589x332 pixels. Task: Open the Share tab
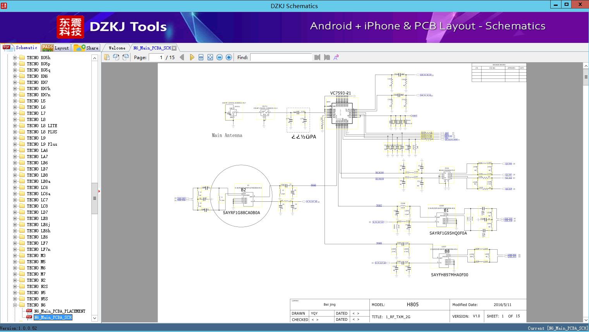tap(86, 48)
